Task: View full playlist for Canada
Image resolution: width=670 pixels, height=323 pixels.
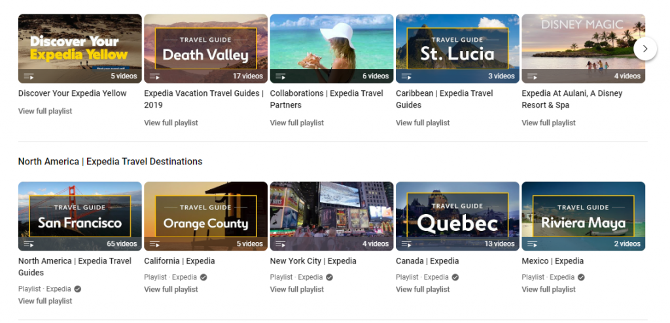Action: (423, 289)
